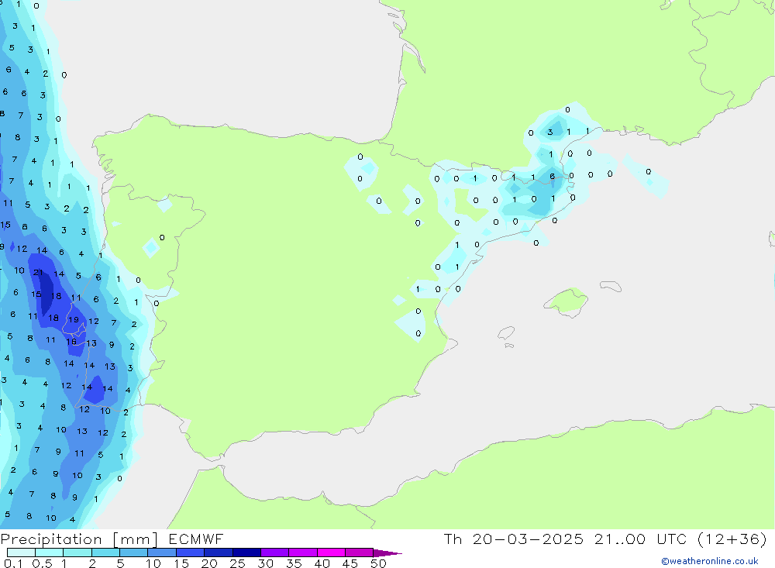Click the '19' precipitation value near Lisbon
The height and width of the screenshot is (568, 775).
pos(73,320)
